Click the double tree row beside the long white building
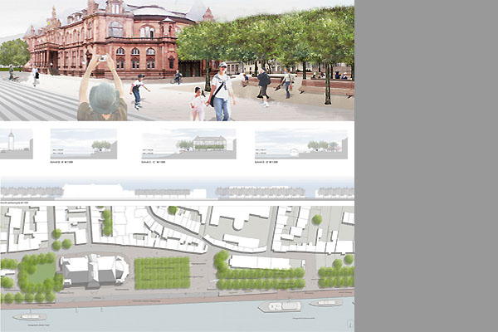Screen dimensions: 498x332 tap(257, 278)
